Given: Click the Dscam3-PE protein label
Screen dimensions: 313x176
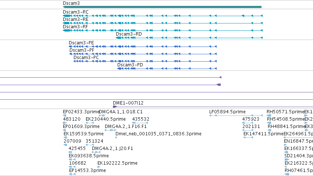Looking at the screenshot, I should (x=81, y=43).
